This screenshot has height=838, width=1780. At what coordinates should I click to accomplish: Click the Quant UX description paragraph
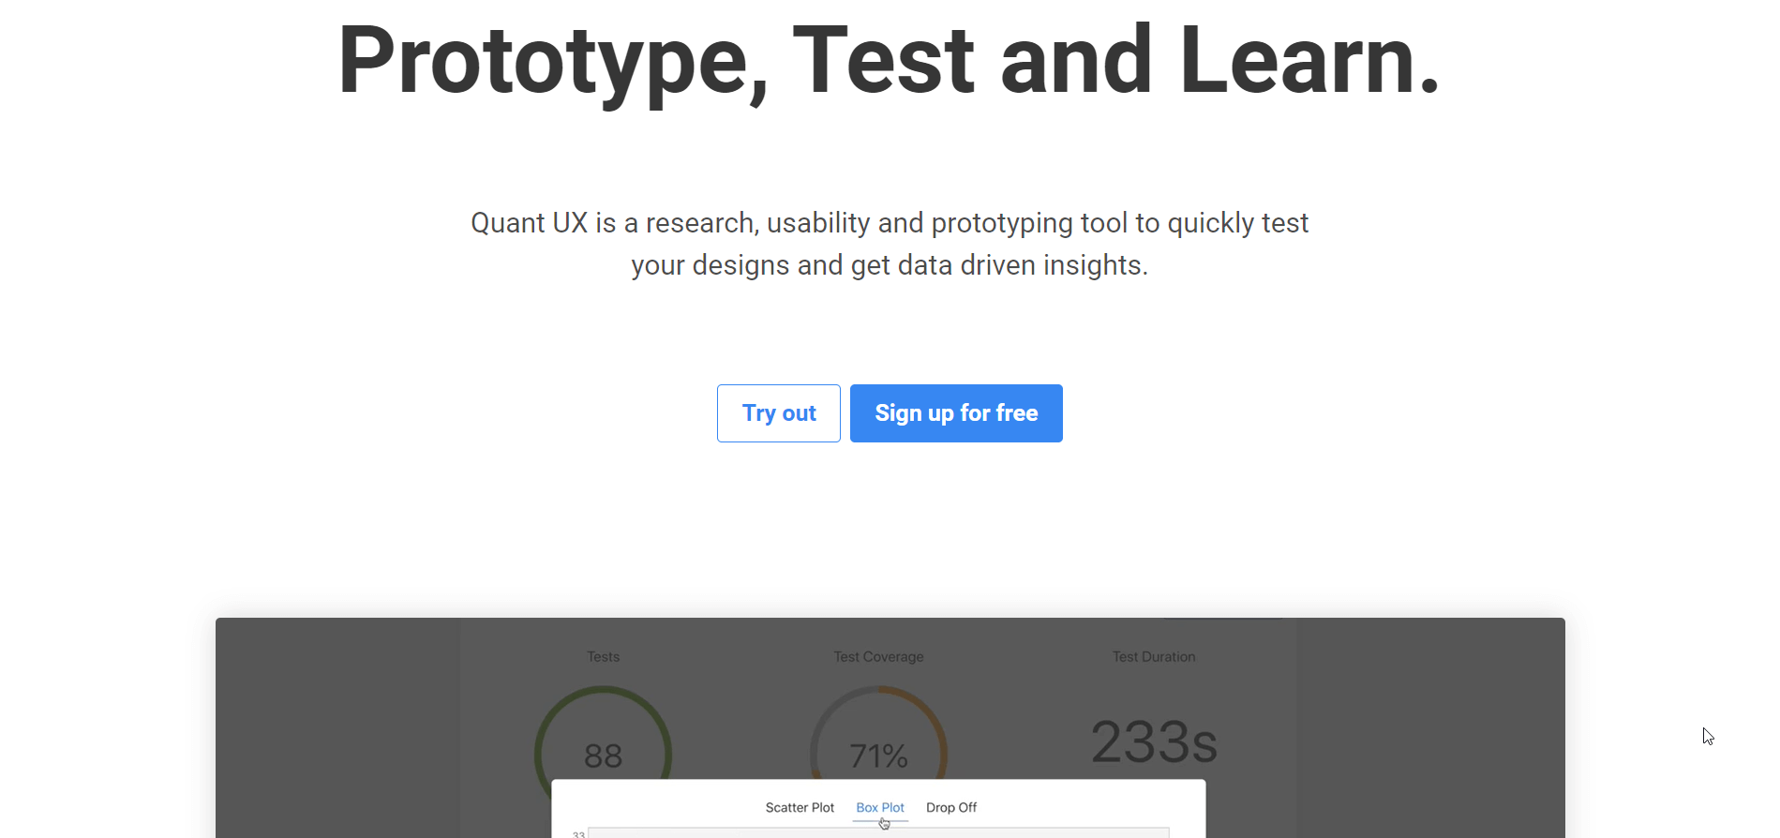point(890,244)
